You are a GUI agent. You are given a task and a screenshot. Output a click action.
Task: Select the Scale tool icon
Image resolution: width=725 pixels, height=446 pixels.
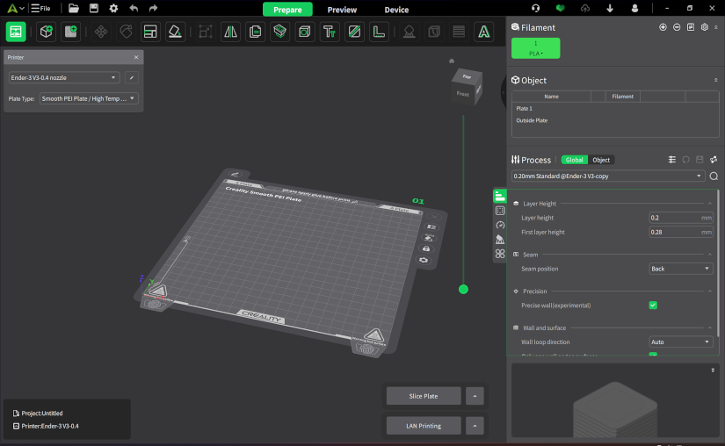[206, 32]
